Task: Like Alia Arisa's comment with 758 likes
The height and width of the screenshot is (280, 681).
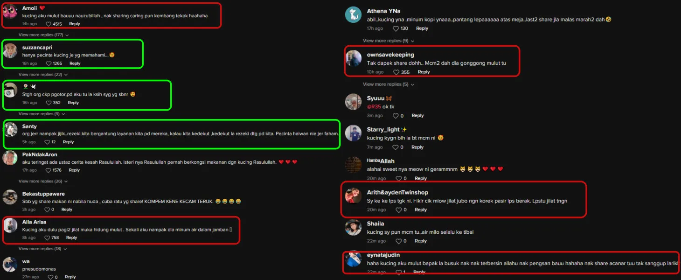Action: [47, 238]
